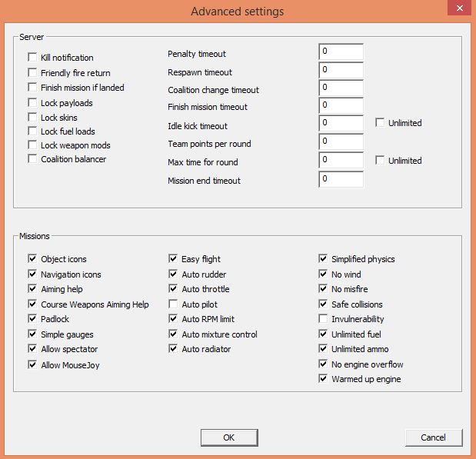This screenshot has width=476, height=459.
Task: Confirm settings with the OK button
Action: [x=229, y=437]
